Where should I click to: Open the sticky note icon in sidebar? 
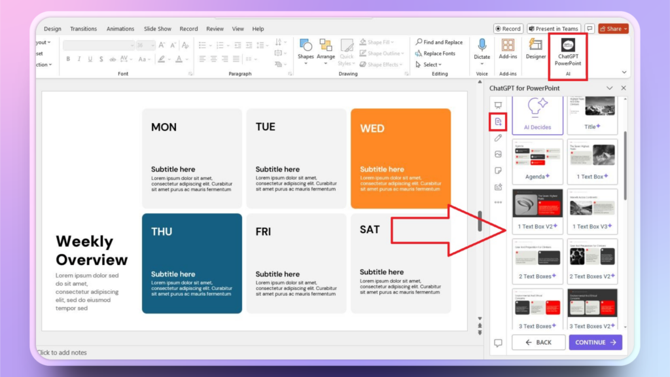pyautogui.click(x=498, y=171)
